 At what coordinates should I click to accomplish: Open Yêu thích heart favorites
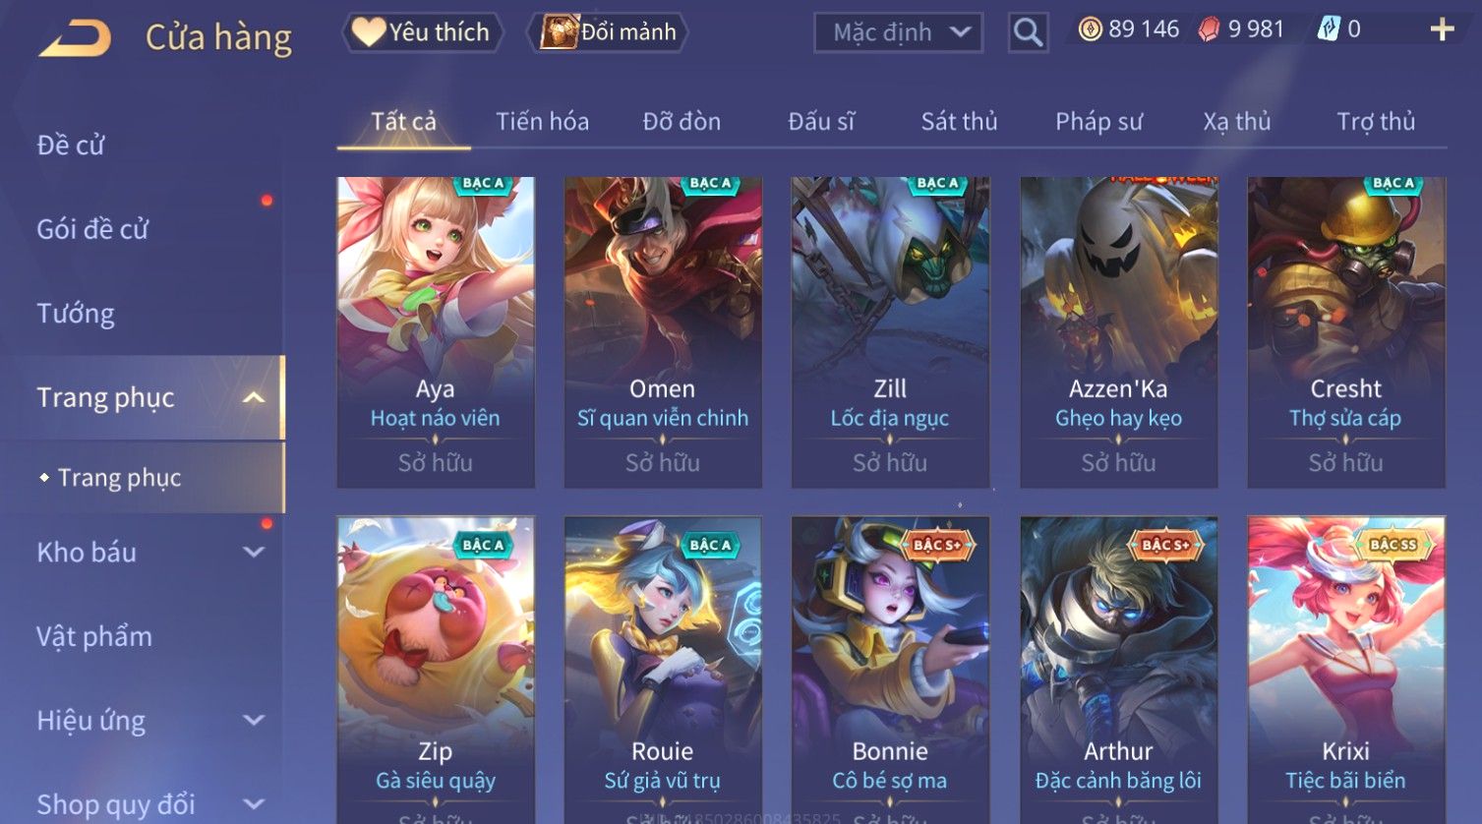423,32
